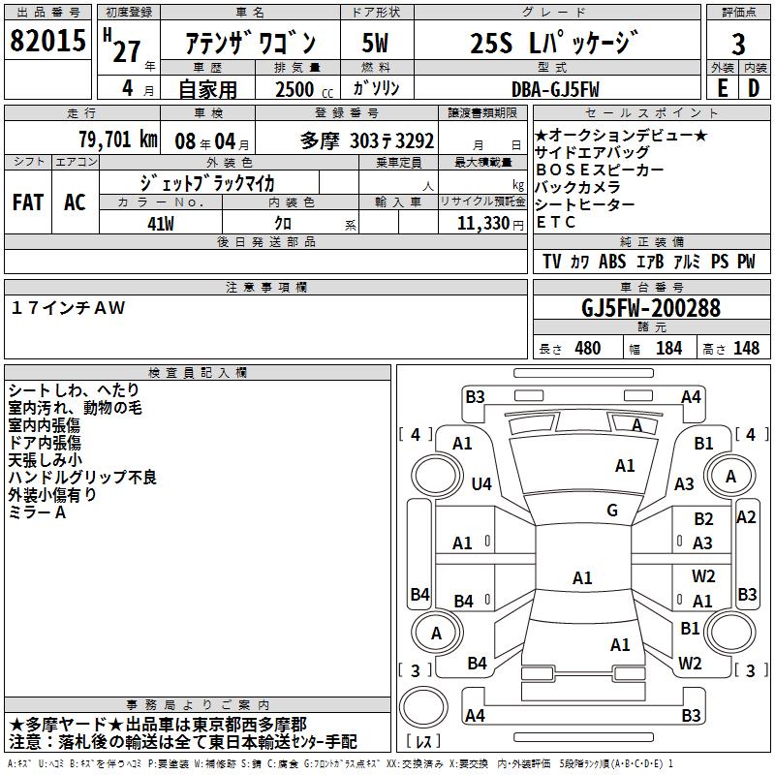Select the fuel type ガソリン
The width and height of the screenshot is (775, 775).
tap(376, 88)
